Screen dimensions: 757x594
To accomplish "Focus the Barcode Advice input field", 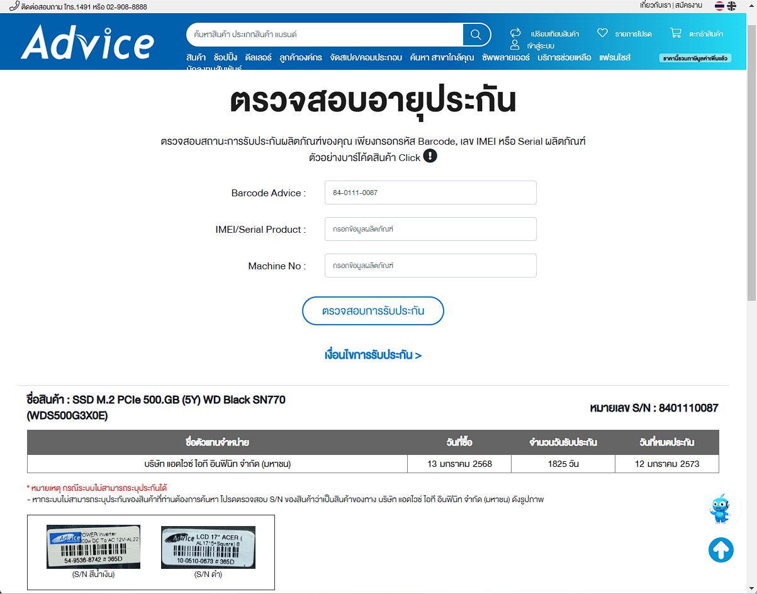I will point(430,193).
